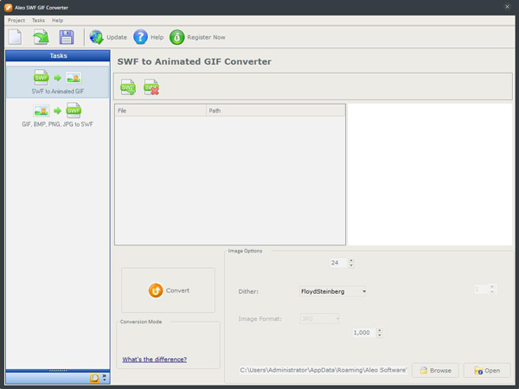Viewport: 519px width, 389px height.
Task: Click the Register Now toolbar label
Action: coord(206,37)
